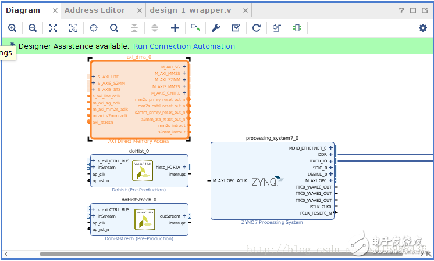Switch to the Diagram tab
This screenshot has width=434, height=261.
(x=23, y=10)
